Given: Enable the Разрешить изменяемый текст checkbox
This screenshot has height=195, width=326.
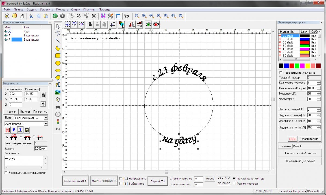Looking at the screenshot, I should [x=6, y=173].
